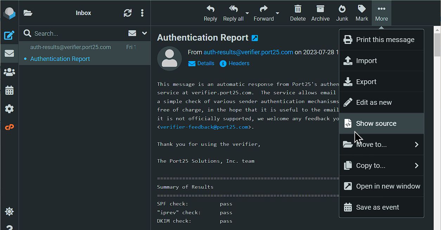This screenshot has height=230, width=441.
Task: Choose Export from the More menu
Action: pos(382,82)
